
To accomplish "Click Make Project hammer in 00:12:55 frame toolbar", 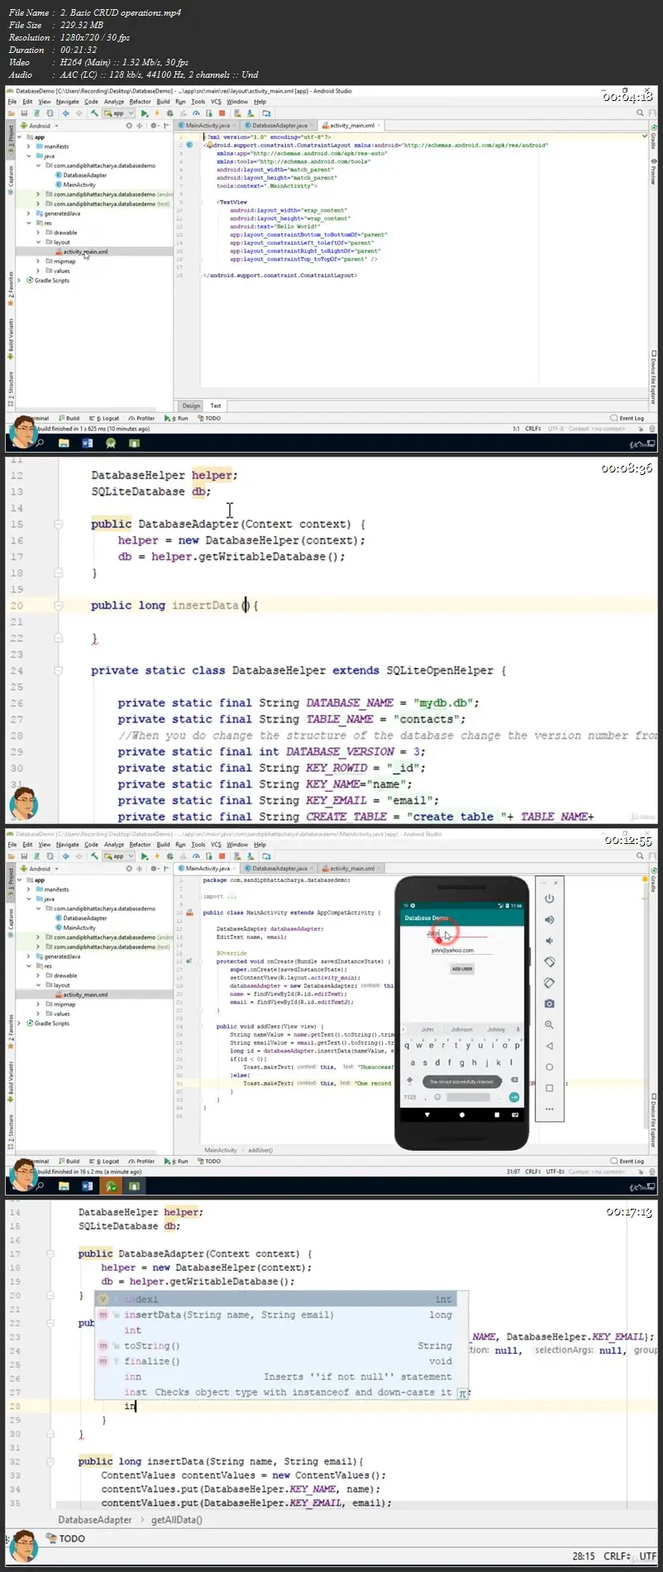I will coord(94,856).
